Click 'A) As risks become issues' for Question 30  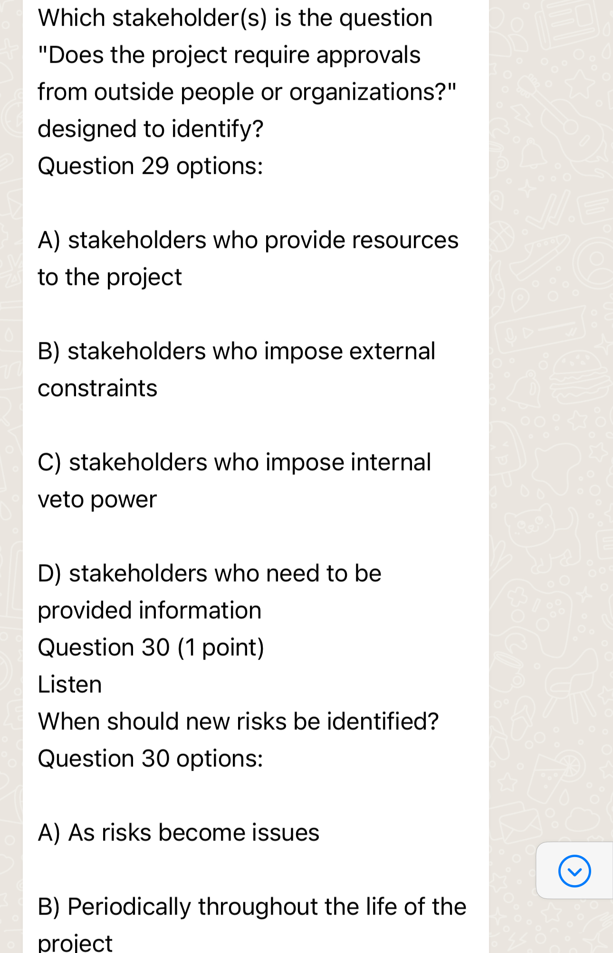178,831
